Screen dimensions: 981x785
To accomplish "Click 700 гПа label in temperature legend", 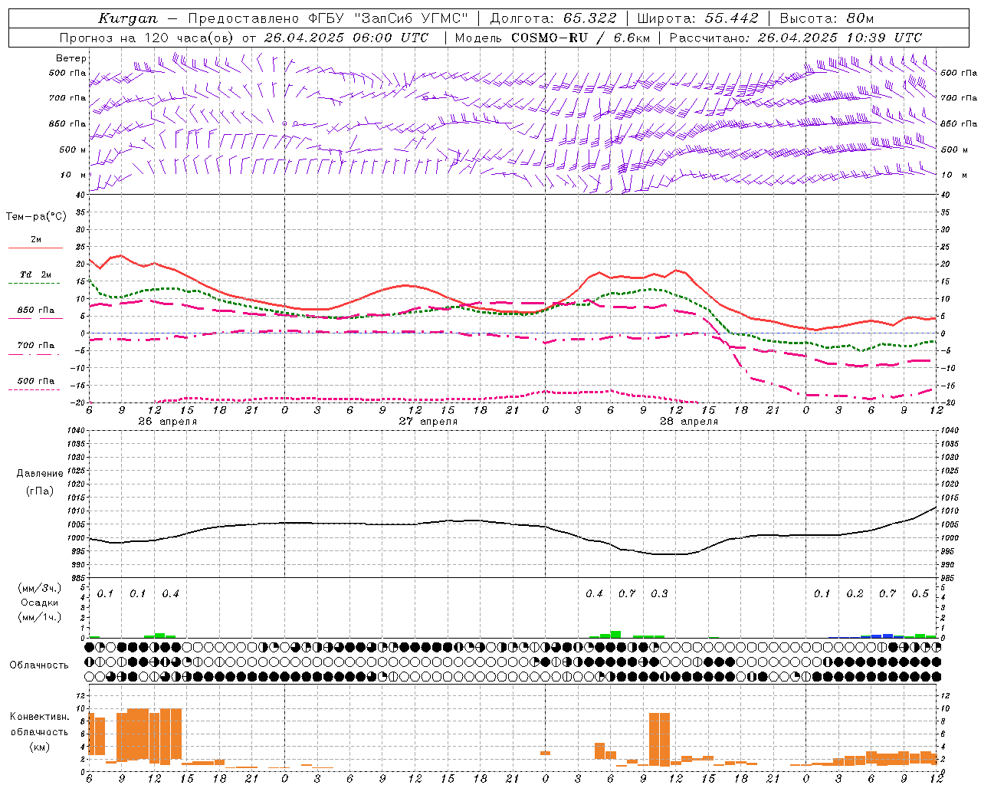I will (36, 346).
